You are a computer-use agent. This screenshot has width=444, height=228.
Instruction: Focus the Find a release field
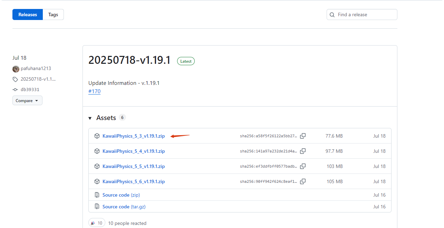pos(362,14)
